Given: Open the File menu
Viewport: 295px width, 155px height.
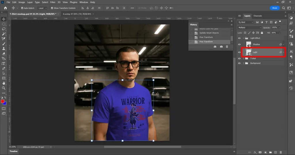Looking at the screenshot, I should pos(8,2).
